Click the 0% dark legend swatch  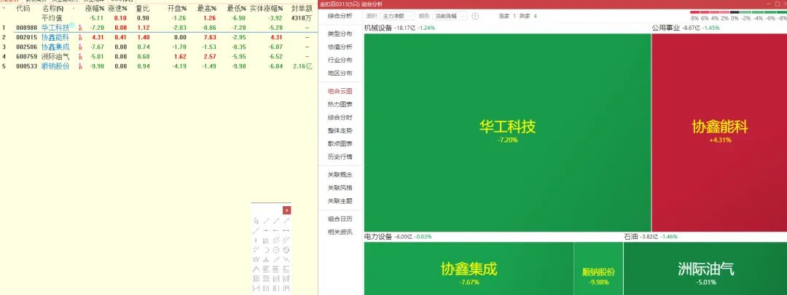(x=735, y=12)
